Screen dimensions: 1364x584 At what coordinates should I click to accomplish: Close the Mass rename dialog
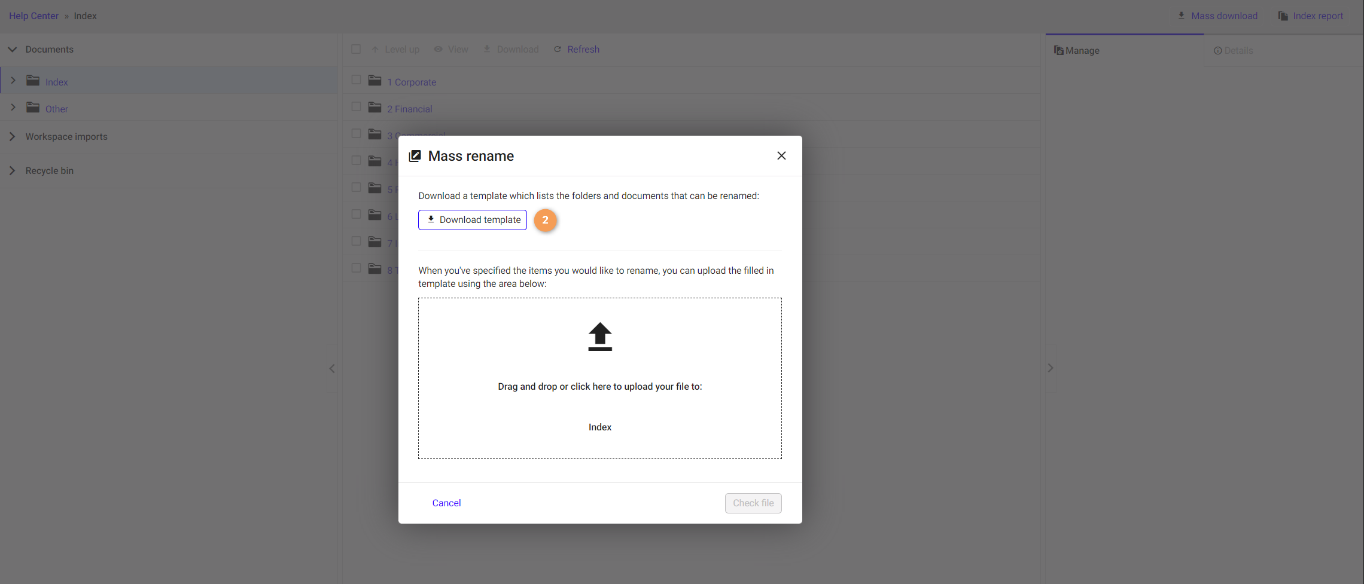point(781,155)
